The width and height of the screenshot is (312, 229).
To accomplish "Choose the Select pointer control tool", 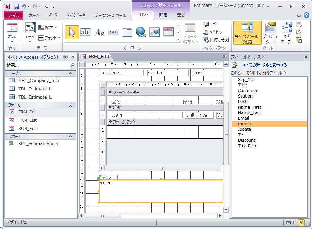I will tap(72, 32).
